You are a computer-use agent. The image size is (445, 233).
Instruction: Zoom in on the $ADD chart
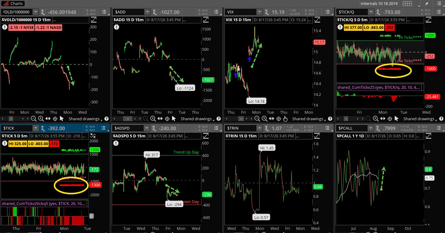click(x=153, y=119)
